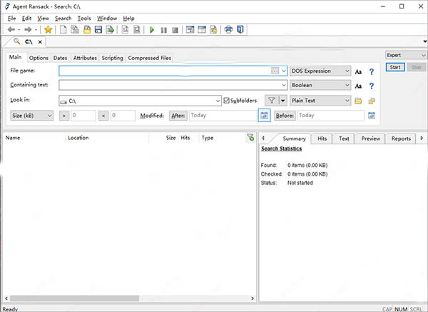Click the filter funnel icon beside Subfolders
Viewport: 428px width, 312px height.
coord(271,101)
